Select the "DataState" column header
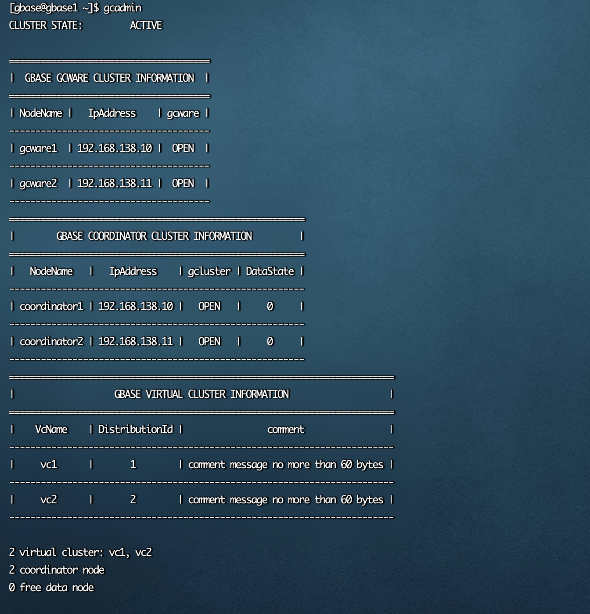 coord(270,271)
